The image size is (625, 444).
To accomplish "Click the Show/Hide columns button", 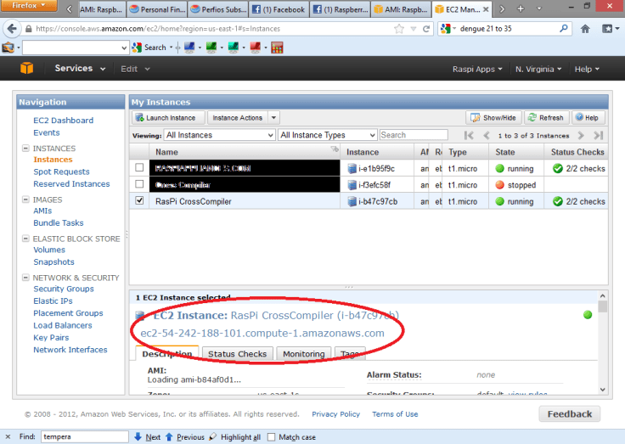I will 493,118.
